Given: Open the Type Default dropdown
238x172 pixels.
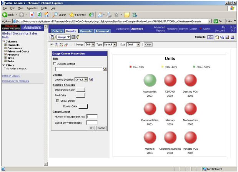Looking at the screenshot, I should coord(110,45).
